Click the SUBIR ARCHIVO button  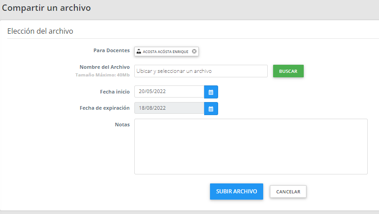236,192
